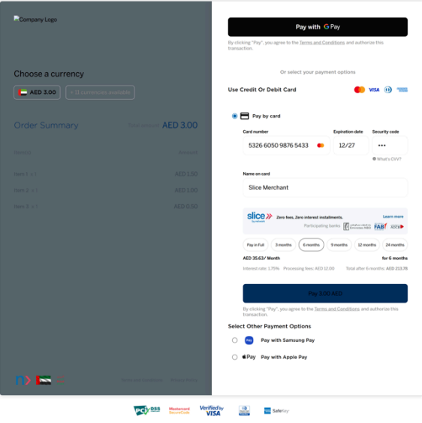Click the Verified by VISA badge

point(212,410)
